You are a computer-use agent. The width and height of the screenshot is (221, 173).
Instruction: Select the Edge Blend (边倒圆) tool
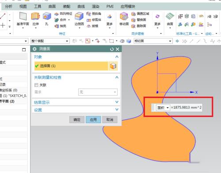coord(79,16)
